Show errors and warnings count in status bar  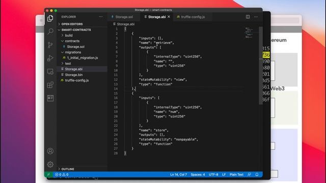coord(62,174)
